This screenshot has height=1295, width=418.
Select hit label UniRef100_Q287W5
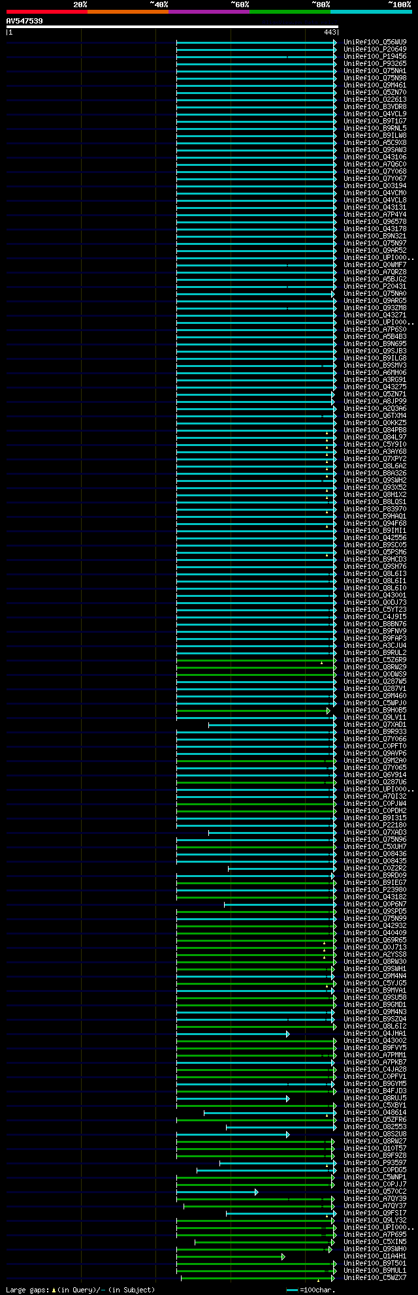(x=375, y=682)
